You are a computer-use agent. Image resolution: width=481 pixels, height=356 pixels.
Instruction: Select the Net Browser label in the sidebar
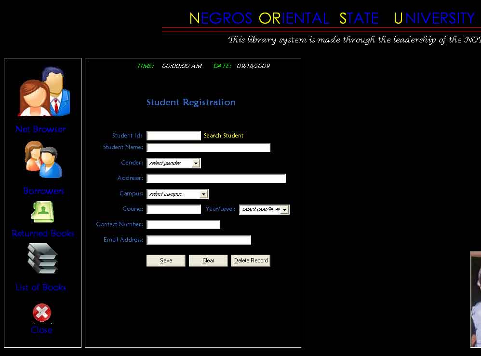(41, 129)
